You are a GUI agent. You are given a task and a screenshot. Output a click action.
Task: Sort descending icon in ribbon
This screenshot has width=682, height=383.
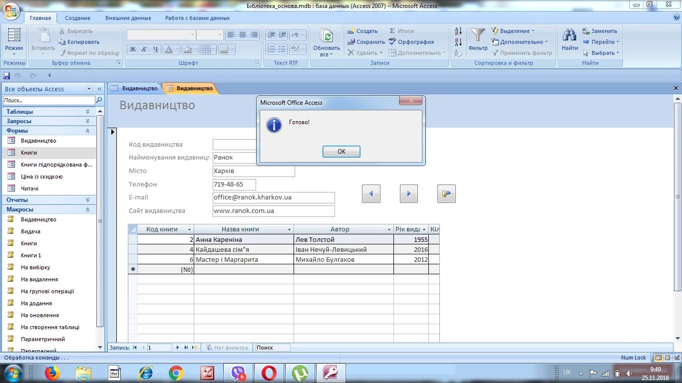tap(458, 42)
